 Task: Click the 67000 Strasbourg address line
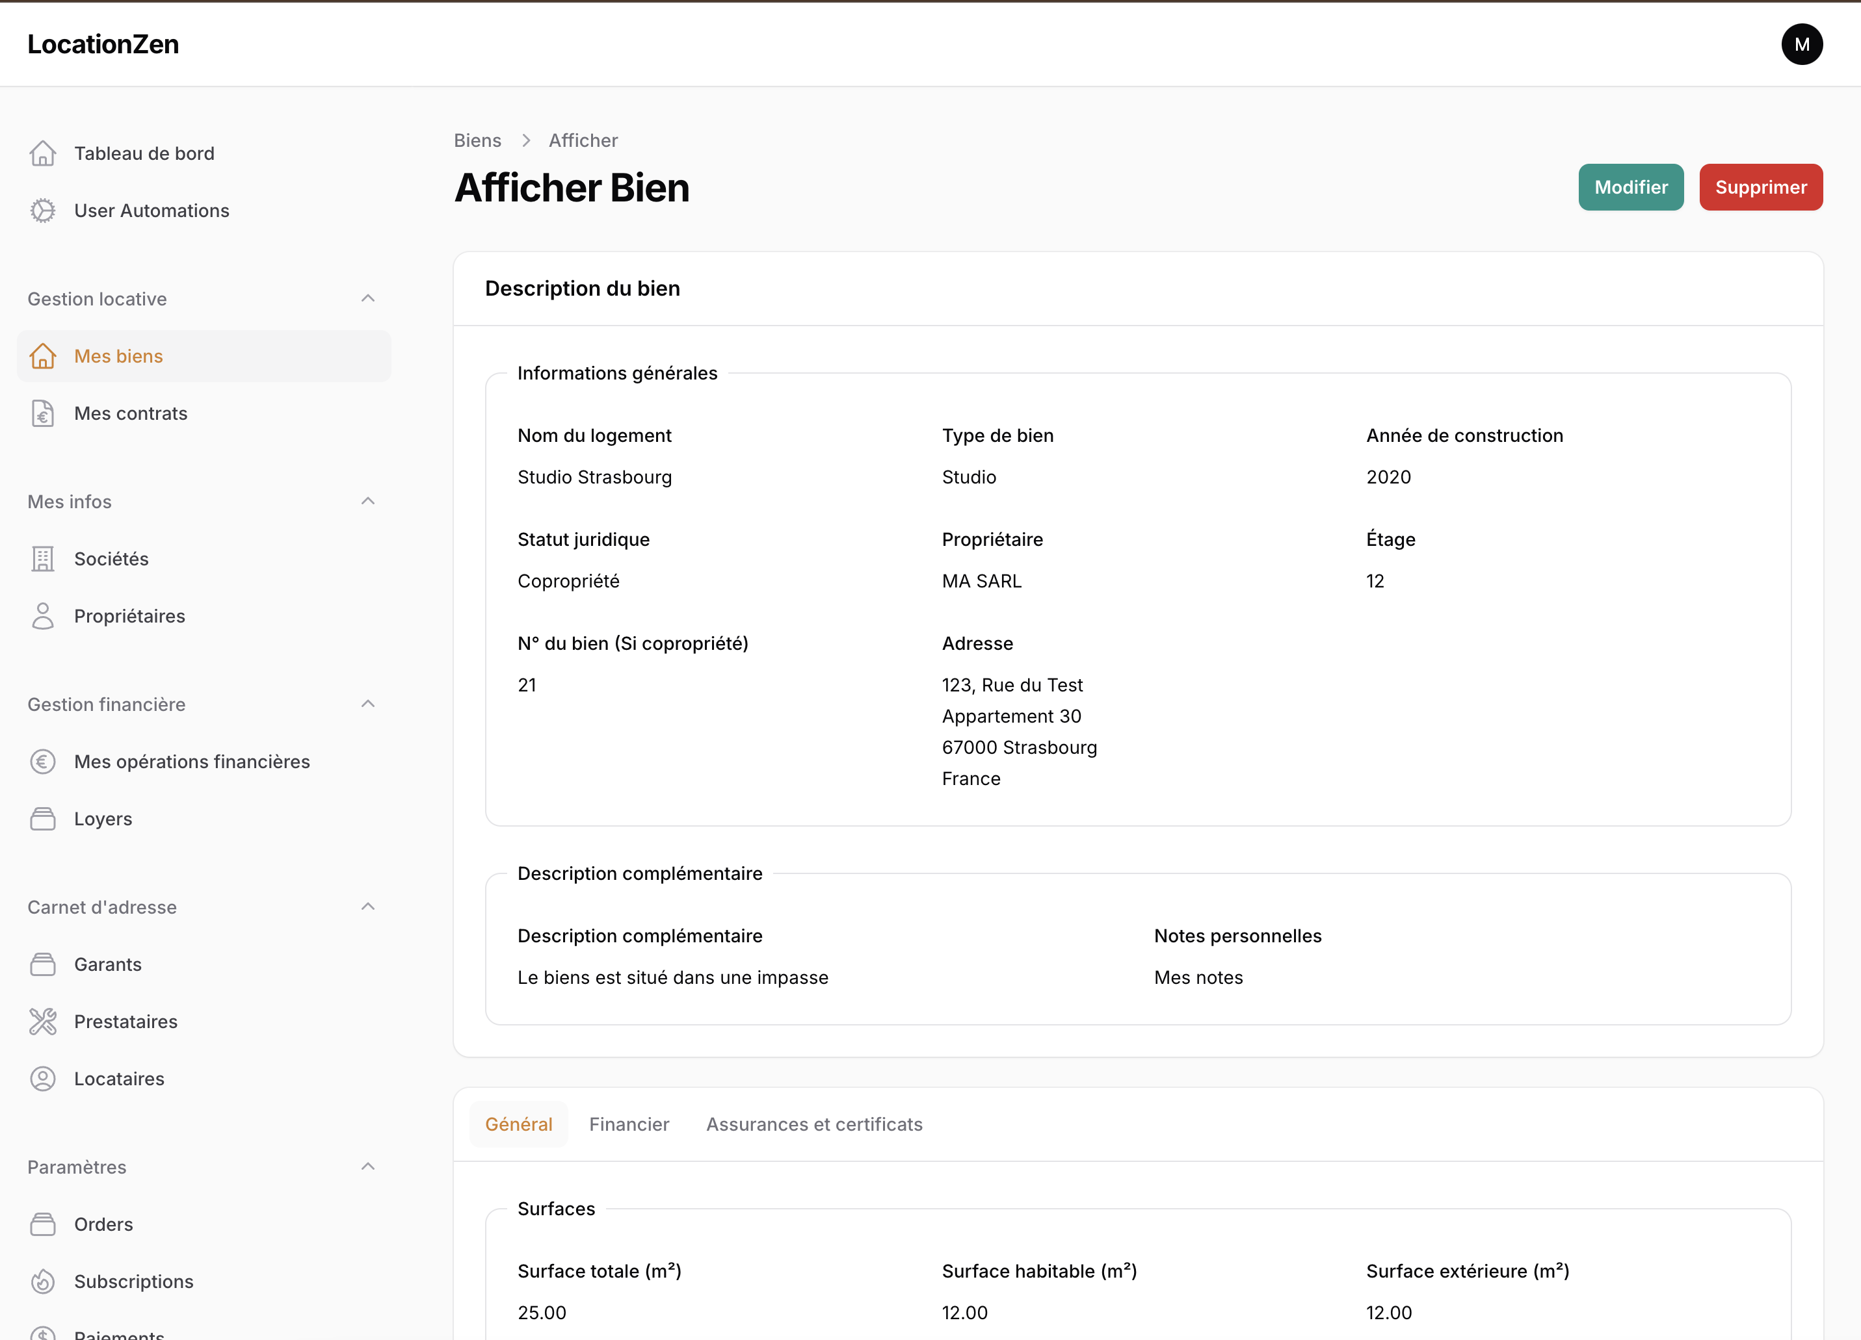1019,748
